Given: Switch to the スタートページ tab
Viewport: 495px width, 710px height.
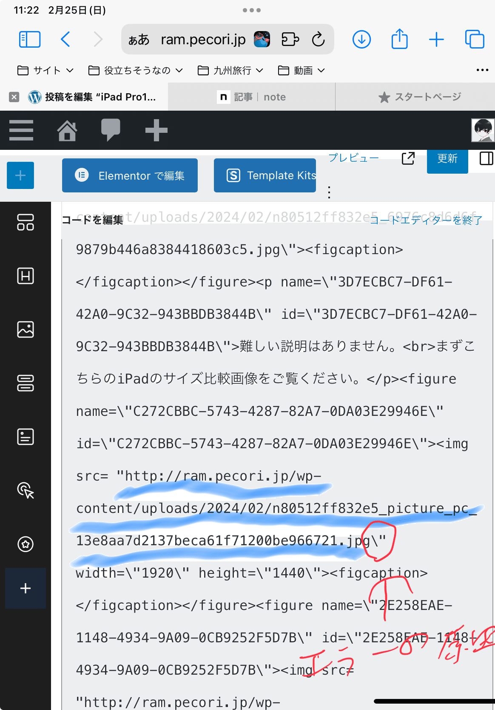Looking at the screenshot, I should coord(420,97).
